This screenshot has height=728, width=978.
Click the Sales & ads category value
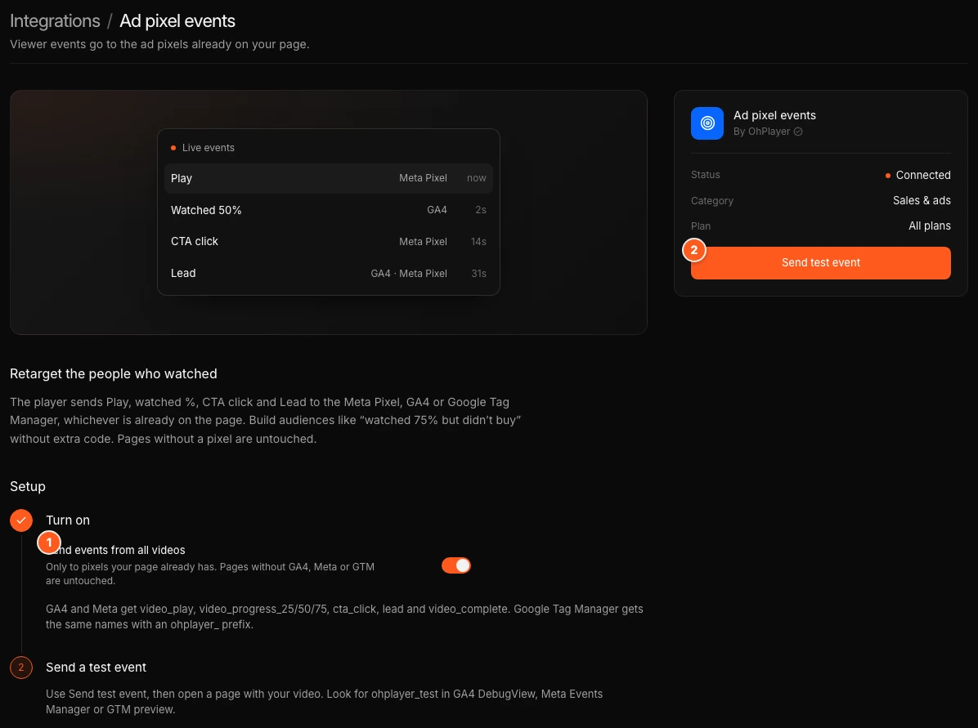[x=922, y=200]
